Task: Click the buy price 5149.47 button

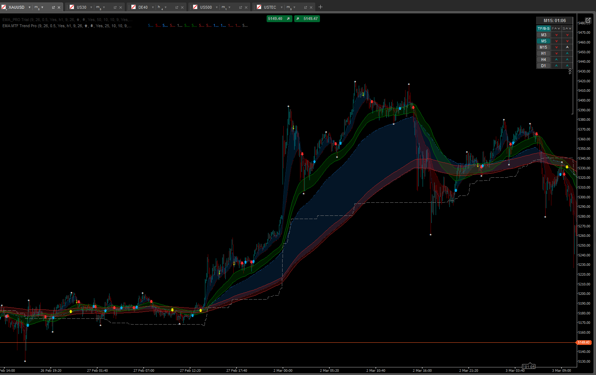Action: (x=307, y=19)
